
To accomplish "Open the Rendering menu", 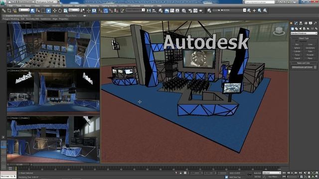I will click(94, 6).
